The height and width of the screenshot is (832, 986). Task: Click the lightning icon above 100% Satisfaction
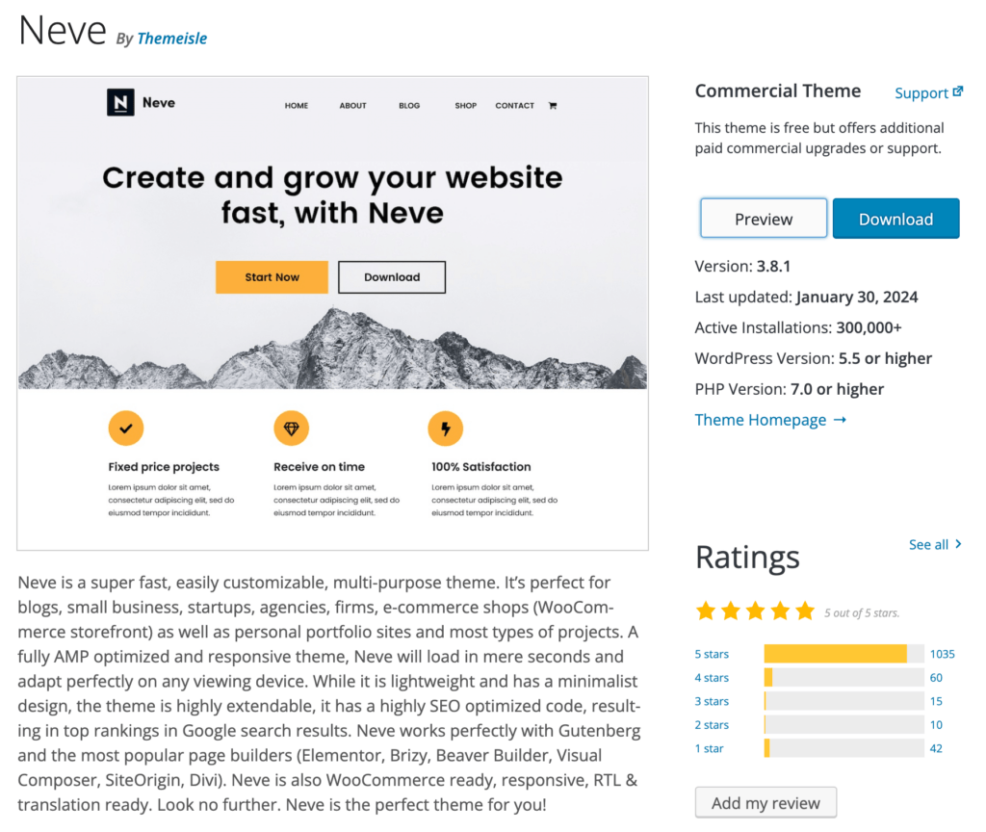(x=446, y=428)
